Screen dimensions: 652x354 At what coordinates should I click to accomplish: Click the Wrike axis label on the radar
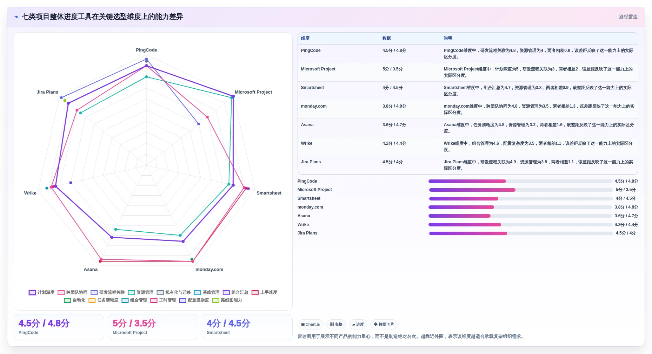[30, 193]
